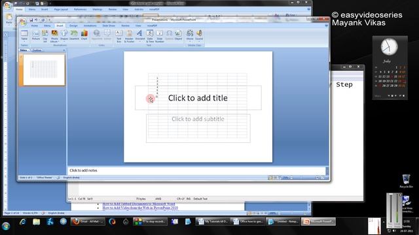Undo last action in PowerPoint toolbar
The width and height of the screenshot is (419, 235).
pyautogui.click(x=36, y=20)
